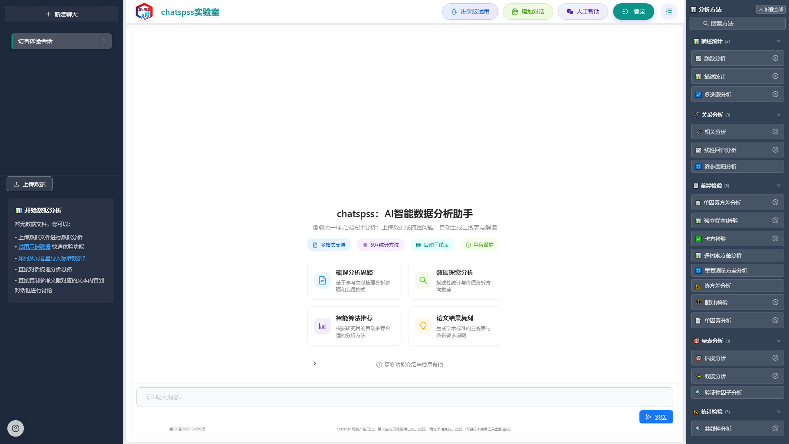Viewport: 789px width, 444px height.
Task: Click 折叠全部 to collapse all methods
Action: 771,9
